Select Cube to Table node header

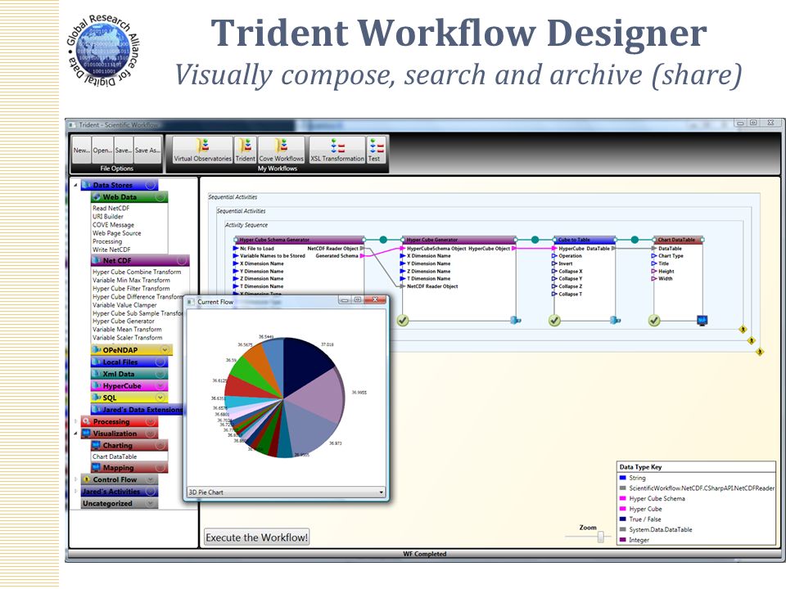click(x=585, y=240)
